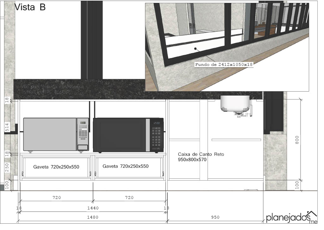Screen dimensions: 324x230
Task: Click the 1440 width dimension
Action: point(93,208)
